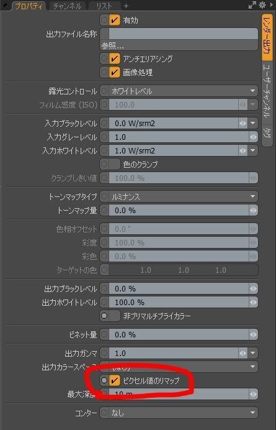Screen dimensions: 276x430
Task: Toggle the アンチエリアシング checkbox
Action: tap(115, 58)
